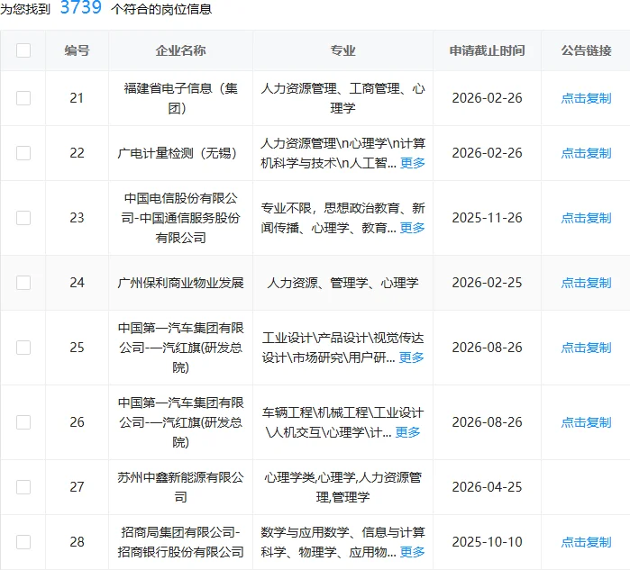Click 点击复制 for row 26
630x570 pixels.
point(586,422)
